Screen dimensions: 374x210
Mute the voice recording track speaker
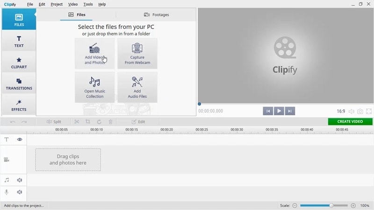(20, 192)
